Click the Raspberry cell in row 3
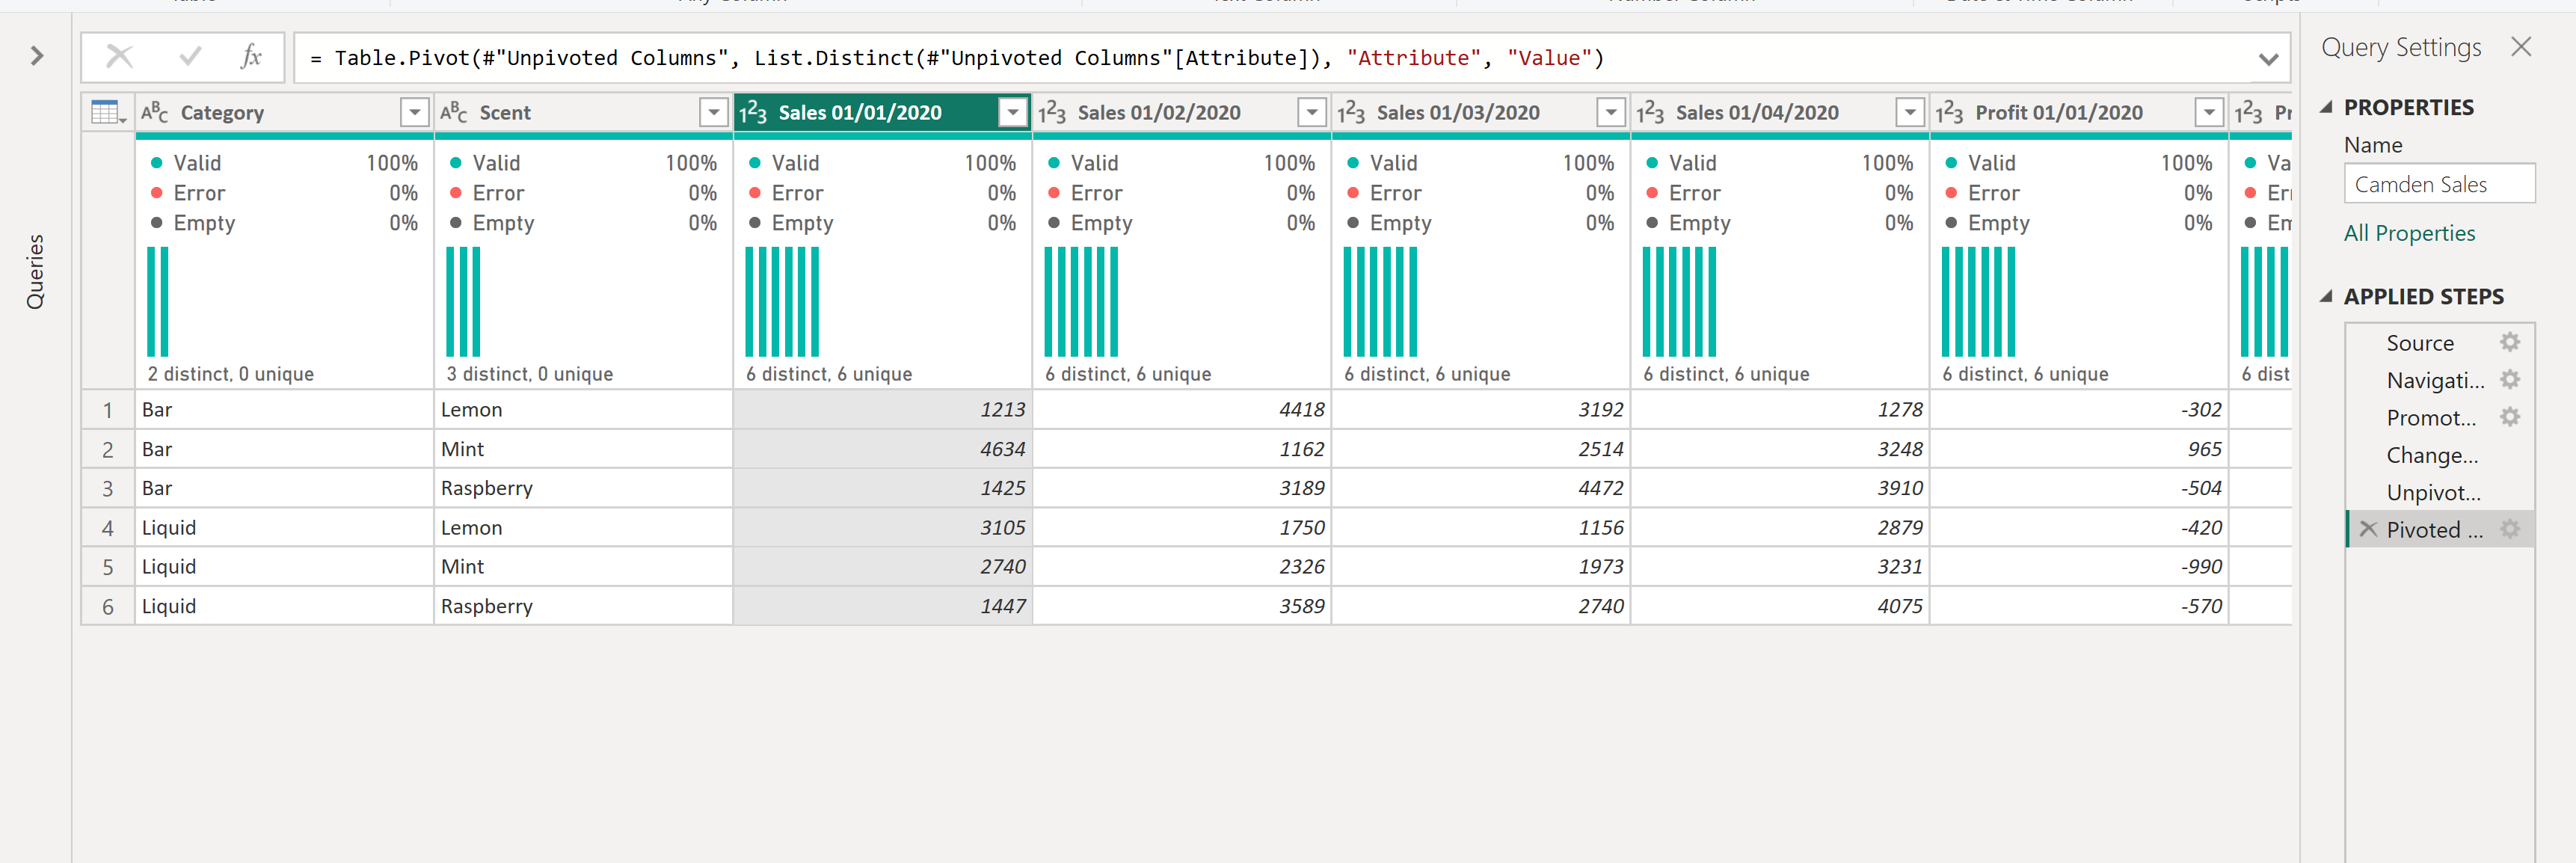 [x=583, y=488]
